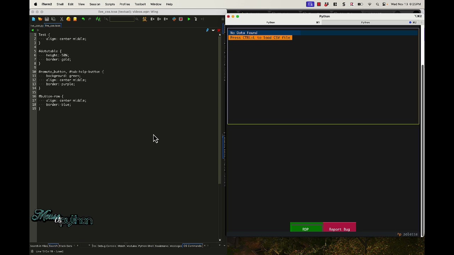The width and height of the screenshot is (454, 255).
Task: Click the toolbar search input field
Action: pyautogui.click(x=122, y=19)
